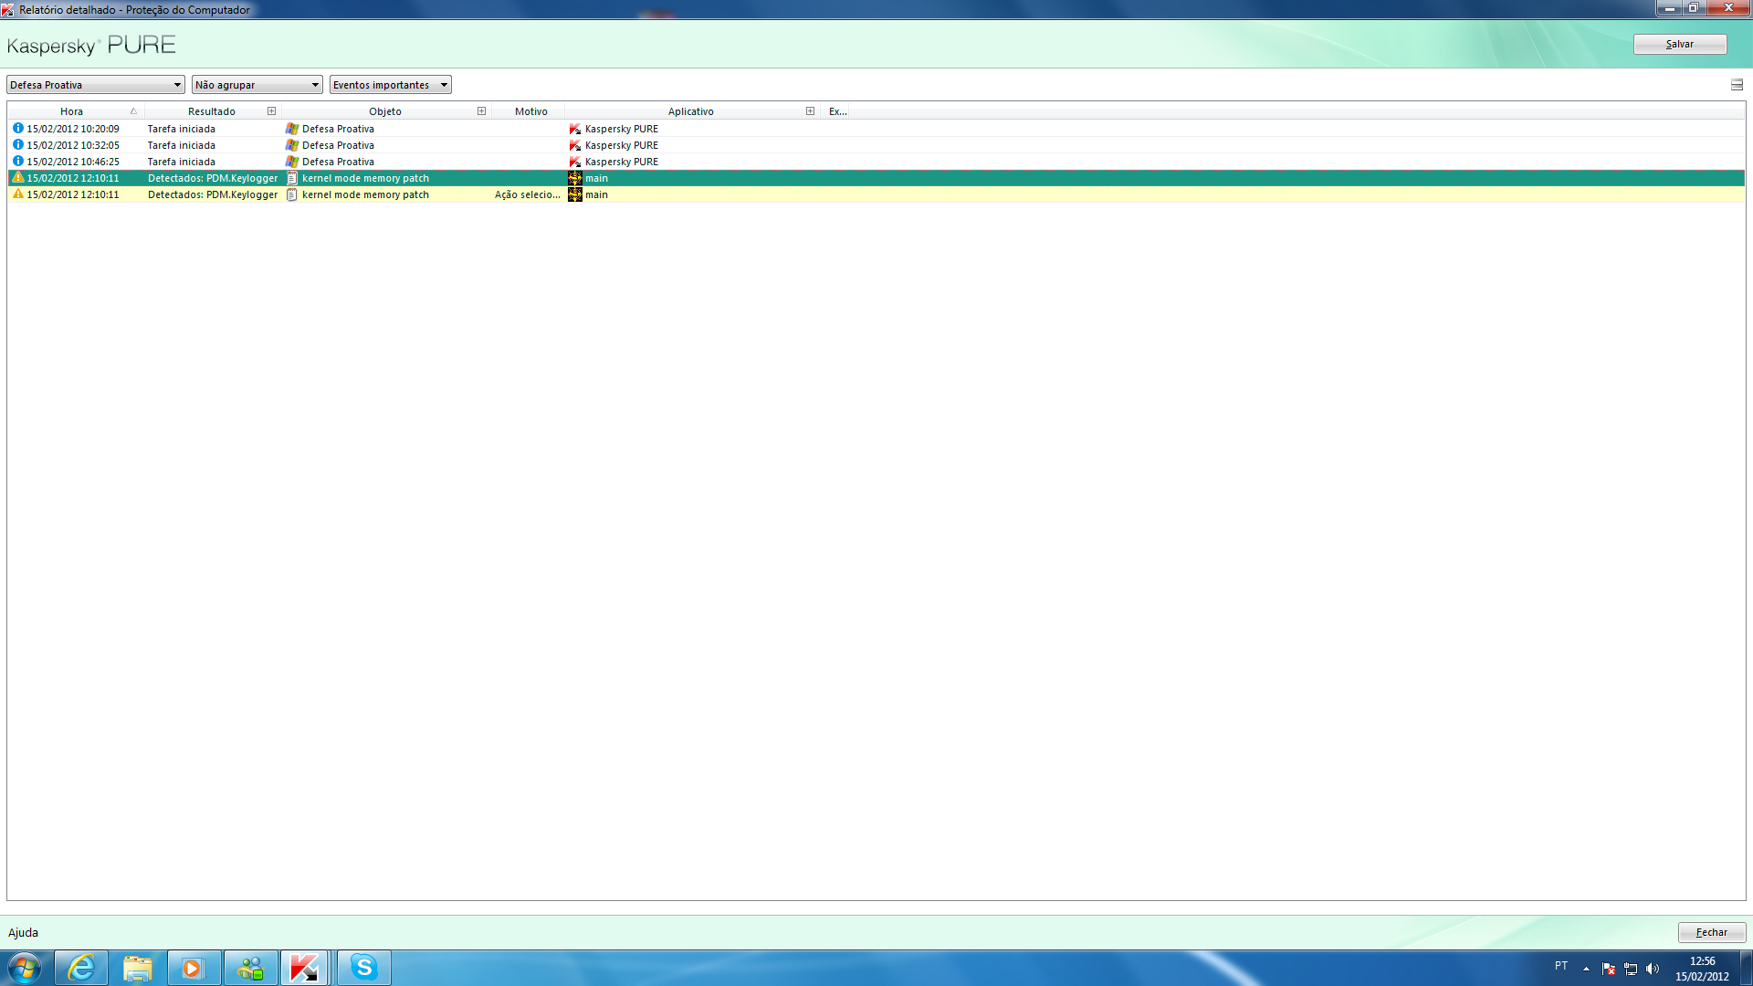The image size is (1753, 986).
Task: Open the Ajuda help link
Action: 23,932
